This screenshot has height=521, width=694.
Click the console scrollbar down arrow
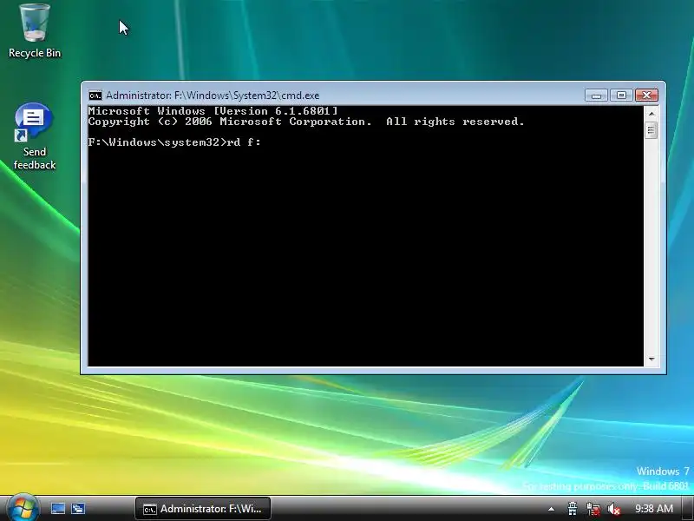(x=651, y=359)
